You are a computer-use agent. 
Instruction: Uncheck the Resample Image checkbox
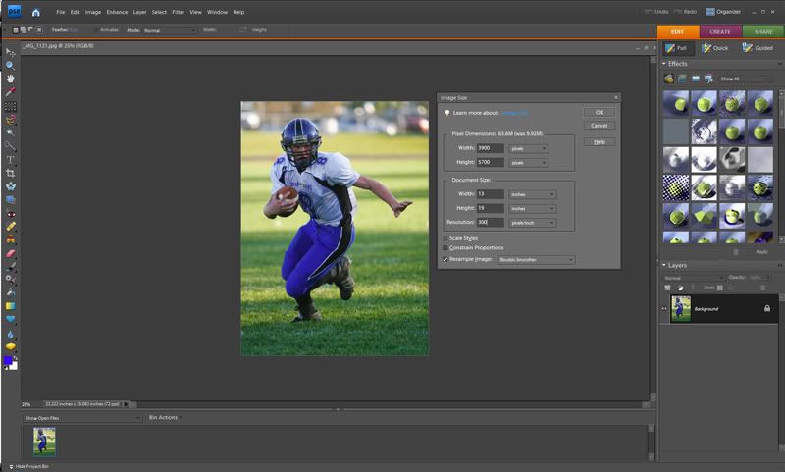pos(445,260)
